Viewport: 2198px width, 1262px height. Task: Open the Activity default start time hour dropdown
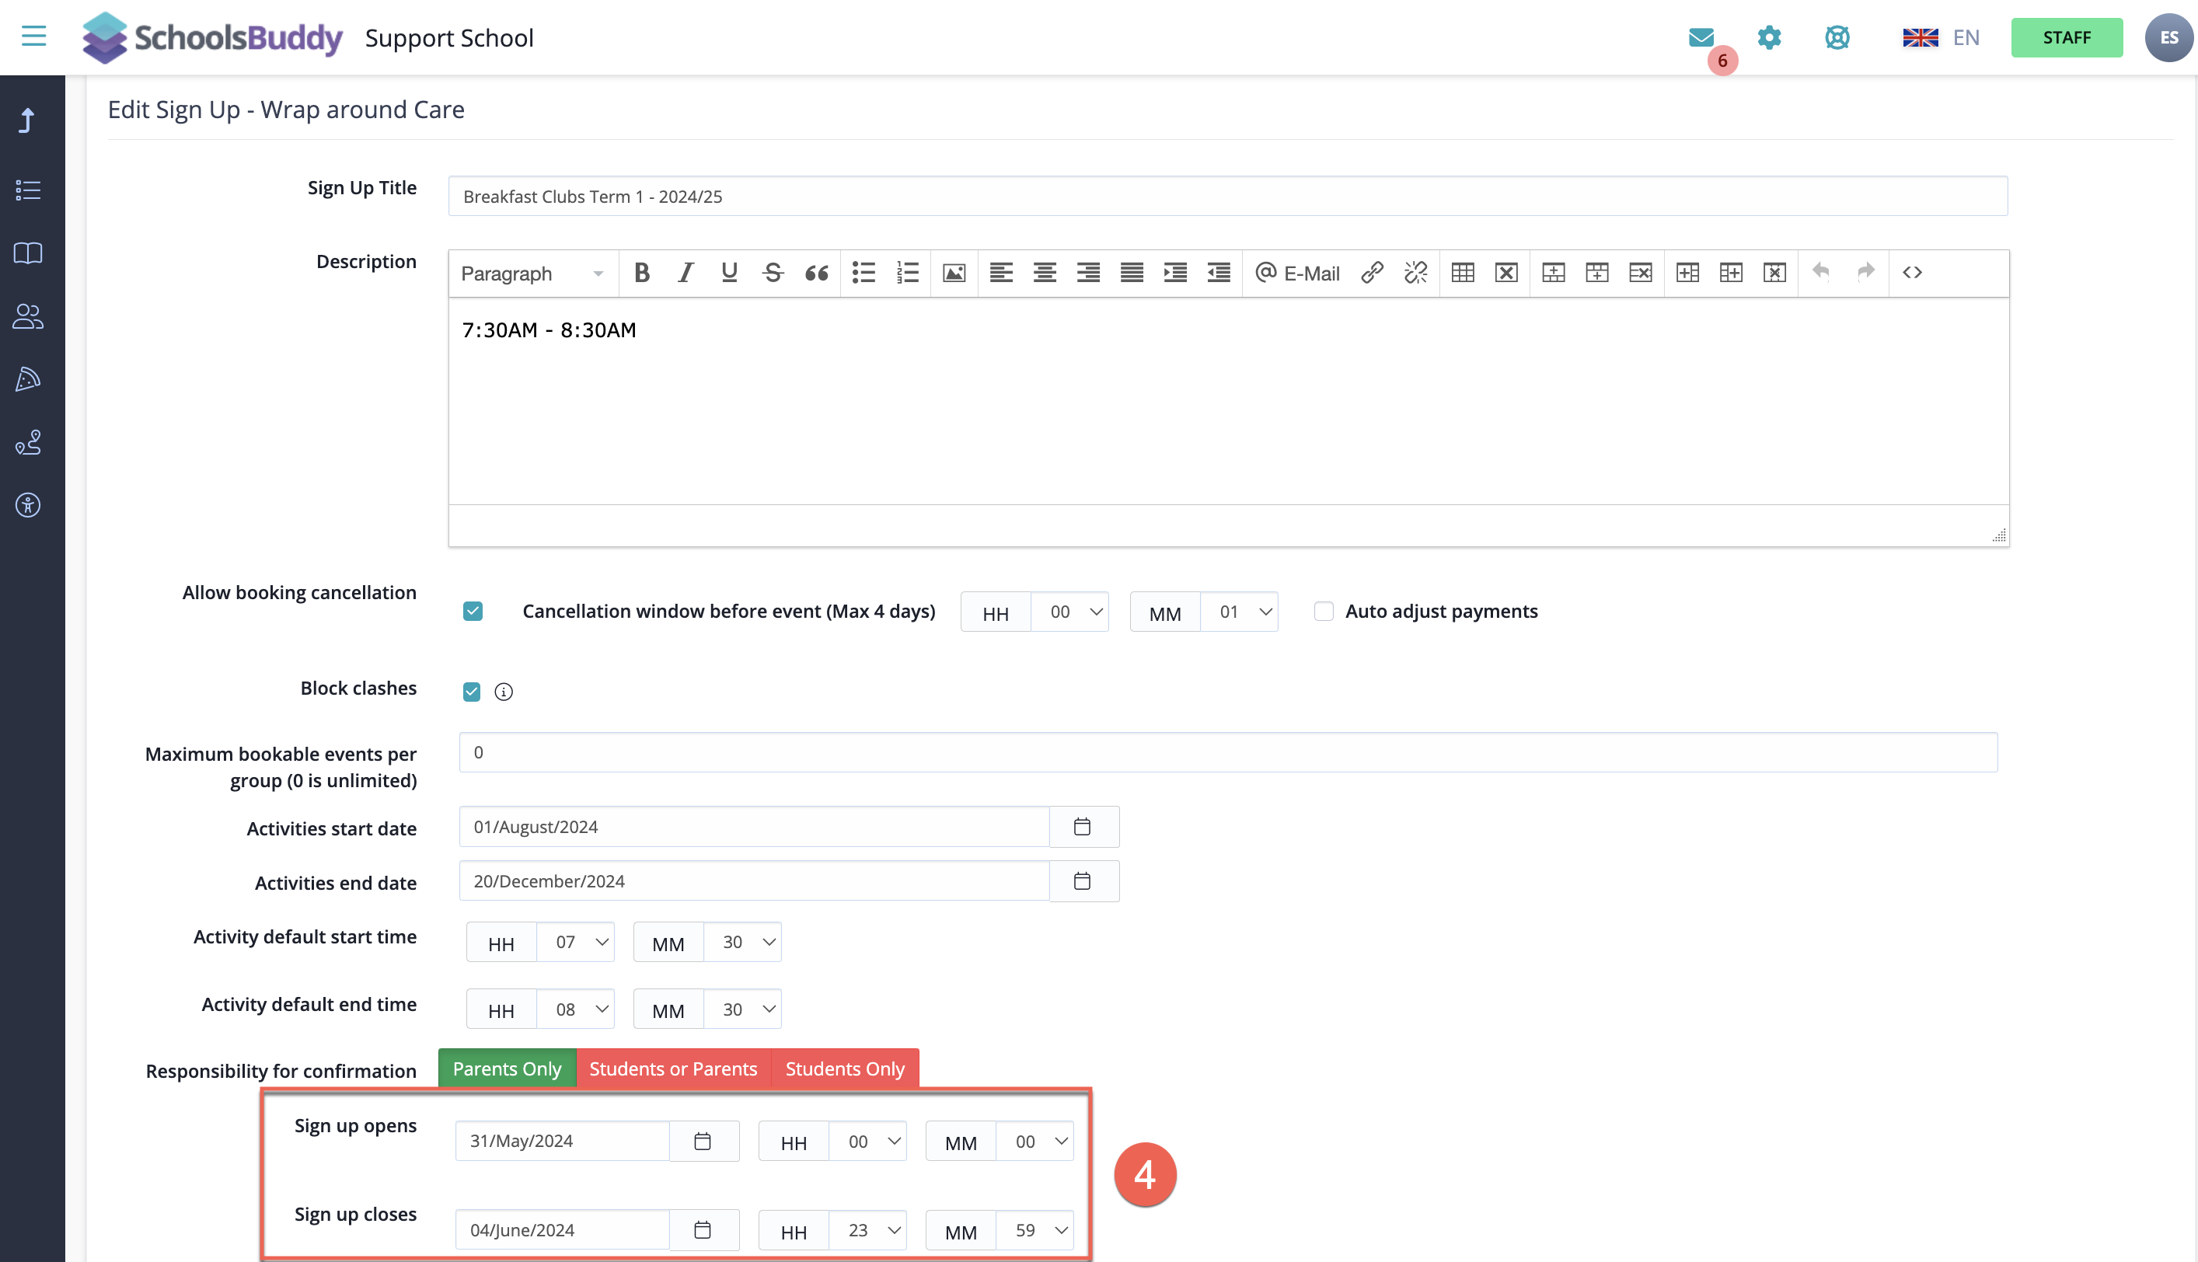[575, 942]
